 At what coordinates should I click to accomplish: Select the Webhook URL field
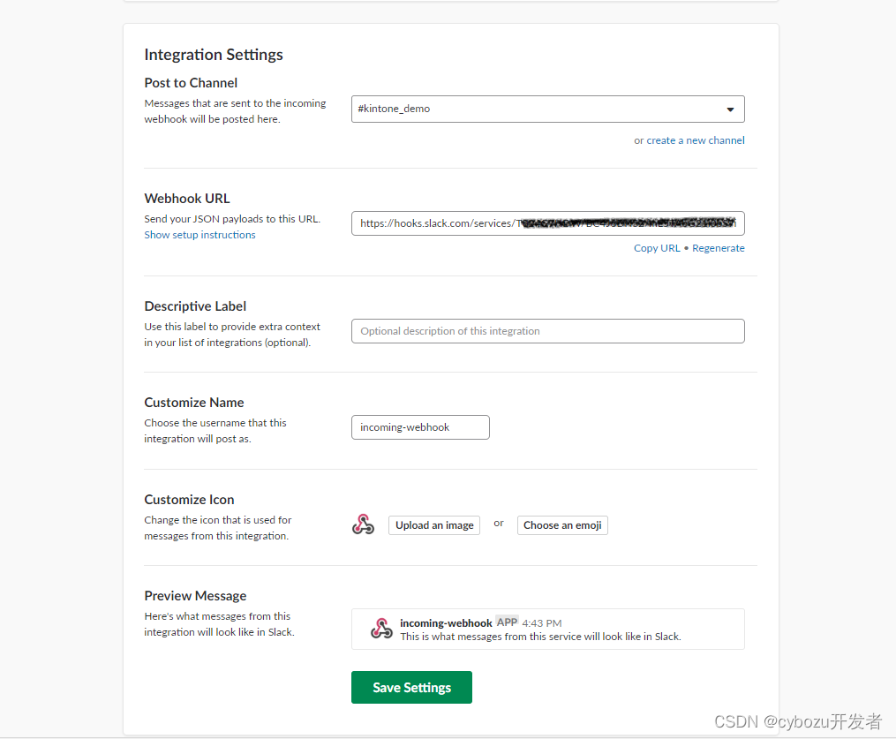[547, 222]
